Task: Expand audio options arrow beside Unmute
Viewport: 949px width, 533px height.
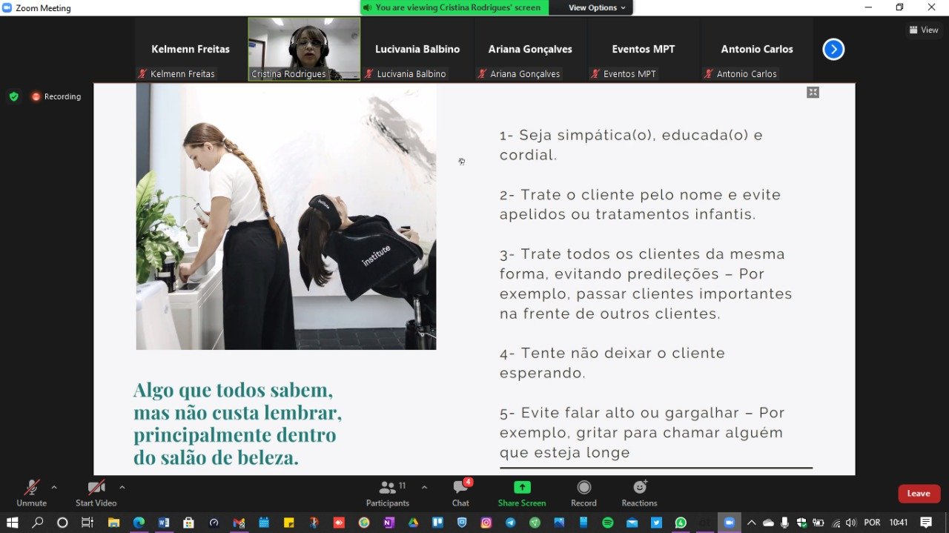Action: point(54,488)
